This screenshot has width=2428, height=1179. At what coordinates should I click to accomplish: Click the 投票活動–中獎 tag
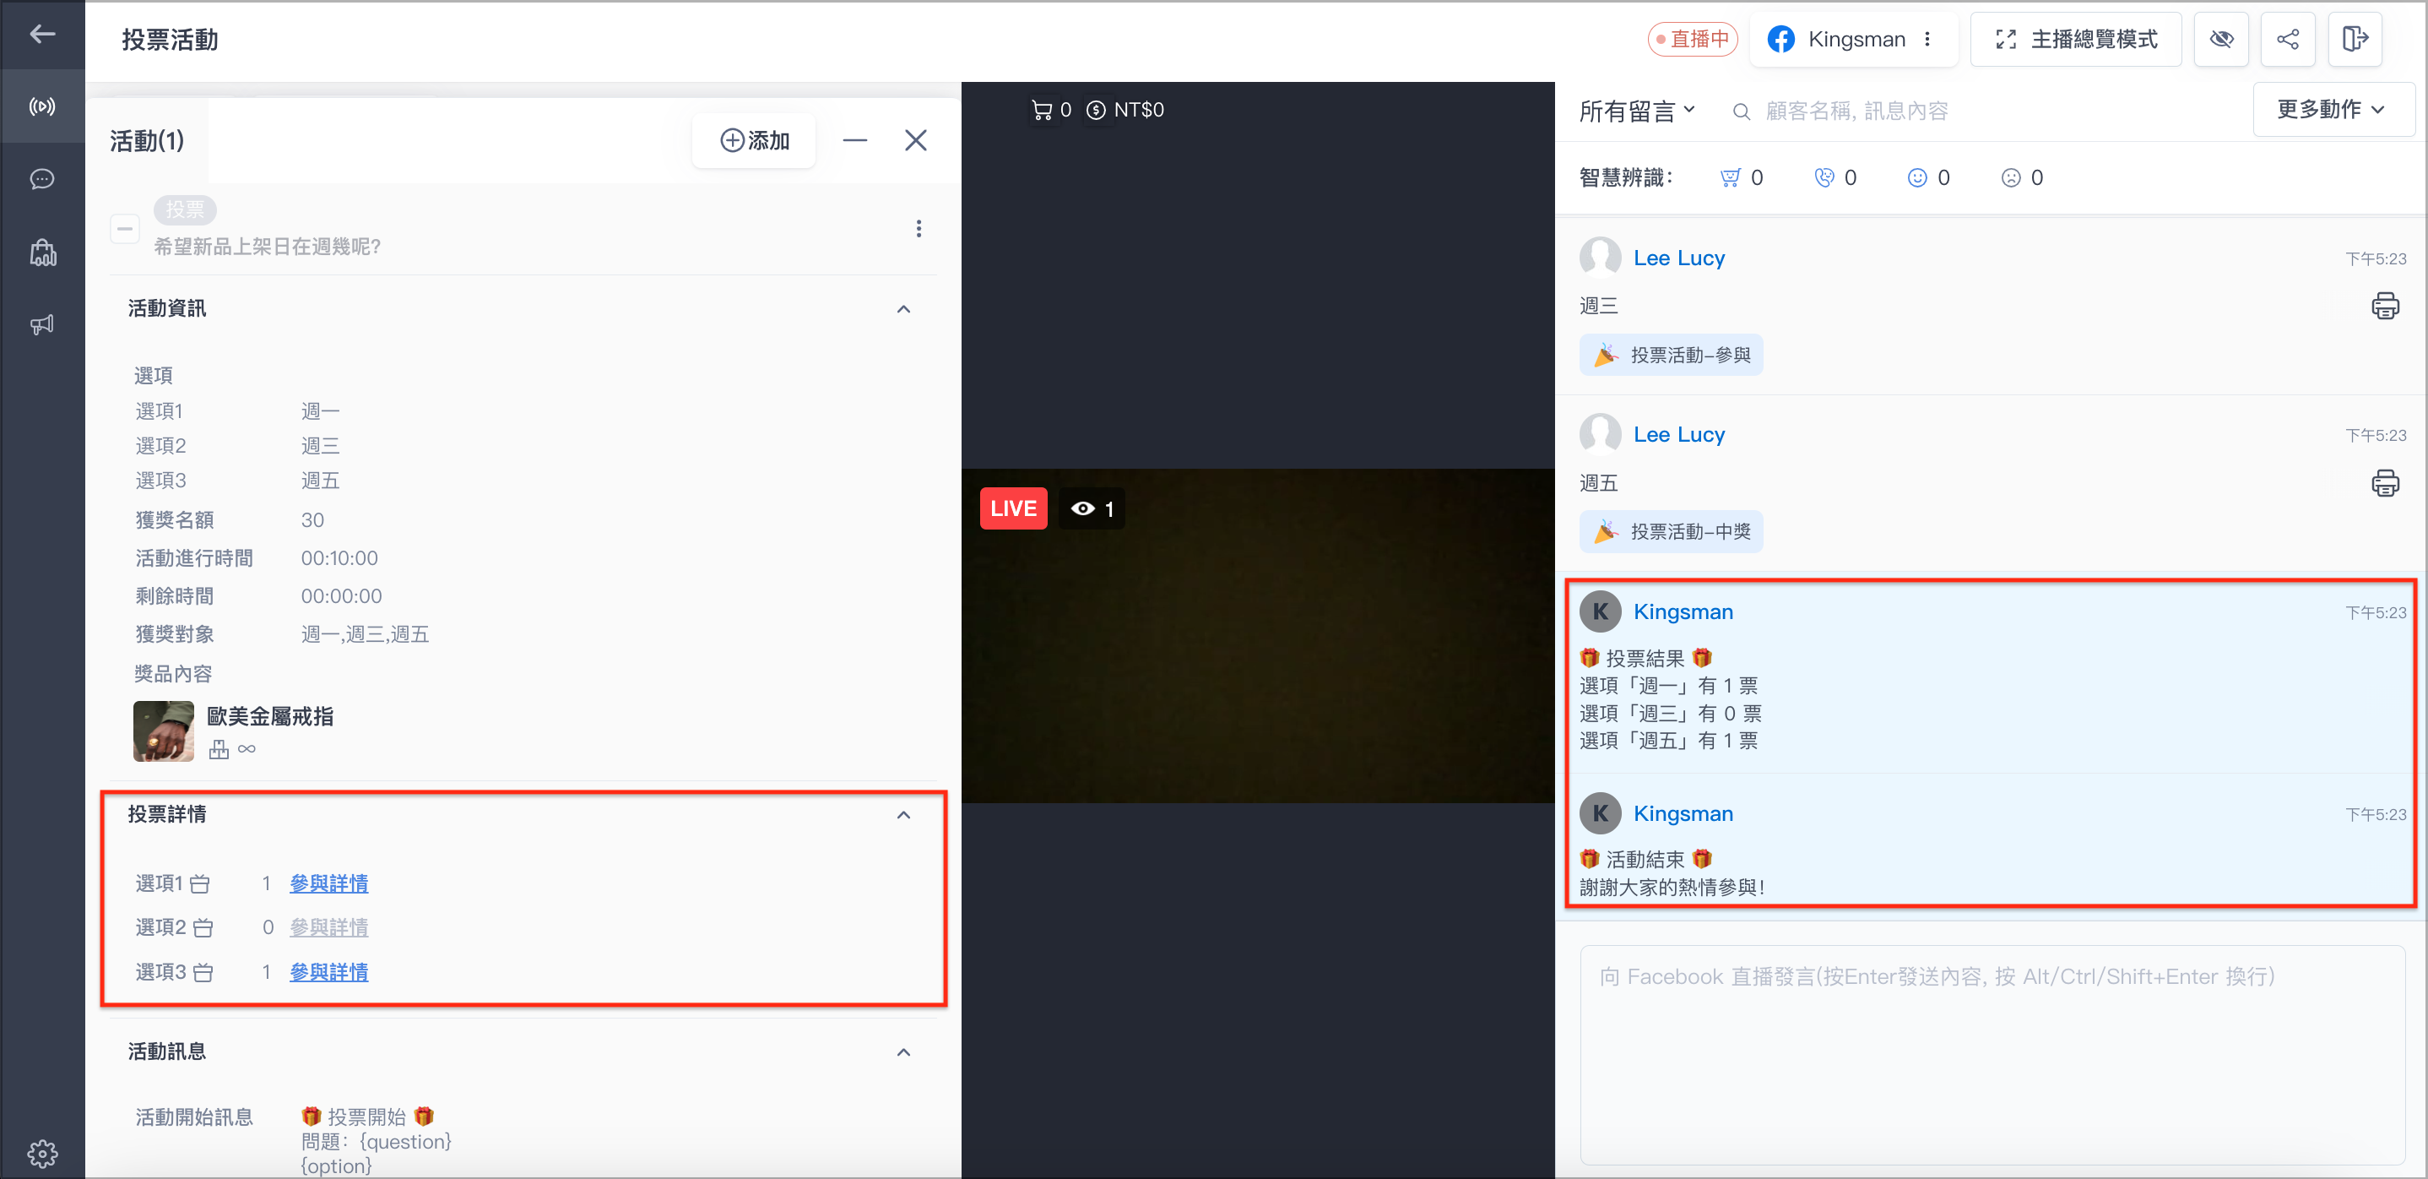(x=1671, y=533)
